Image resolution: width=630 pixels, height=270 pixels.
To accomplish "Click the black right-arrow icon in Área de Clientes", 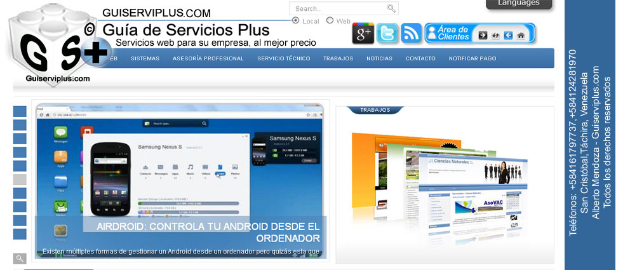I will 483,36.
